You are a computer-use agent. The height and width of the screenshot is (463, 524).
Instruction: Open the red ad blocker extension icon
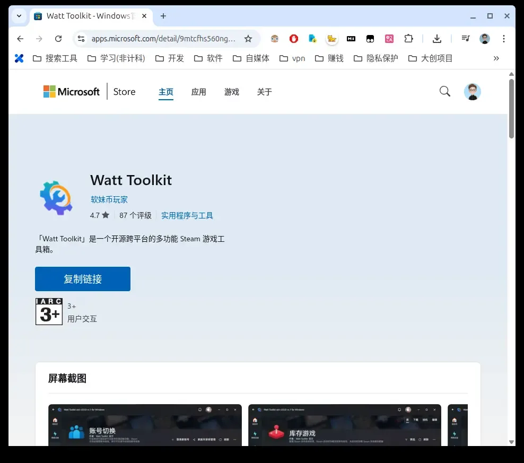click(x=293, y=38)
